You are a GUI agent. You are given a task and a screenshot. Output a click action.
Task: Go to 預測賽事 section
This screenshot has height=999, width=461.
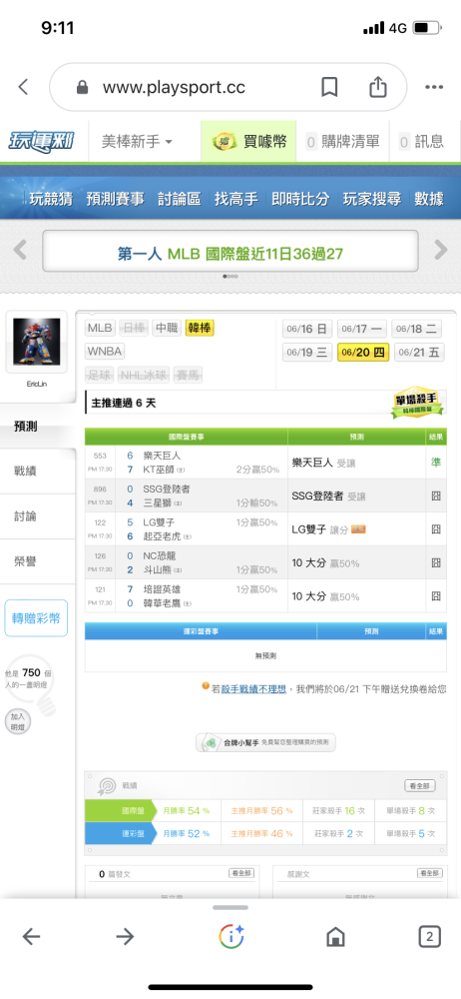[x=116, y=199]
